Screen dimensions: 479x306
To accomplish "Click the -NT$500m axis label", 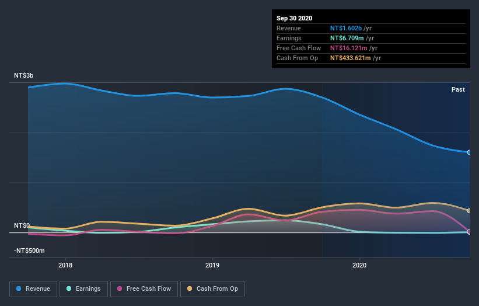I will coord(29,251).
